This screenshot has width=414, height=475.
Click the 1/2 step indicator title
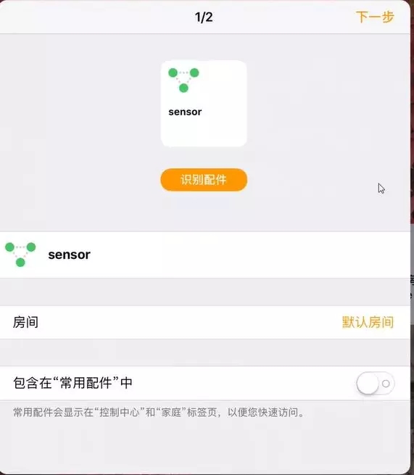click(x=204, y=17)
